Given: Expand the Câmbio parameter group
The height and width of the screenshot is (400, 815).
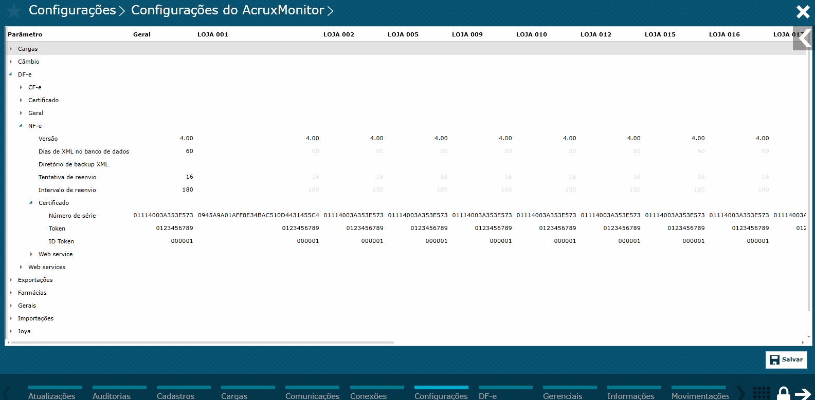Looking at the screenshot, I should click(11, 62).
